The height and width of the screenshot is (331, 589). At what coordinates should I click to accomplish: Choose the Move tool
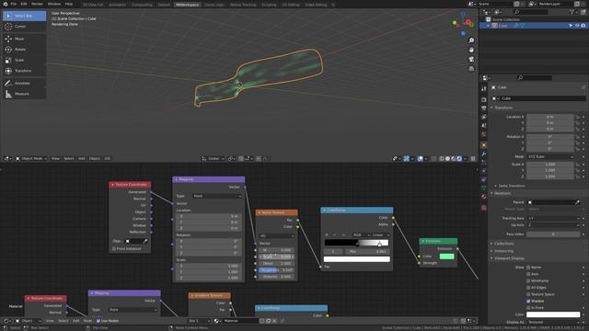click(25, 39)
